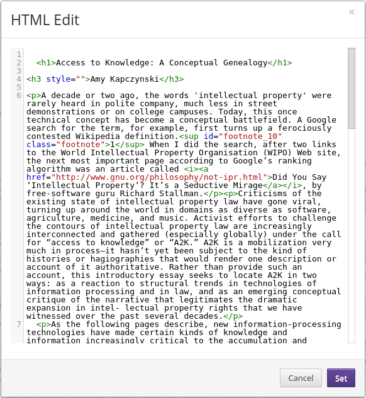The width and height of the screenshot is (366, 398).
Task: Click line number 2 in the gutter
Action: (19, 63)
